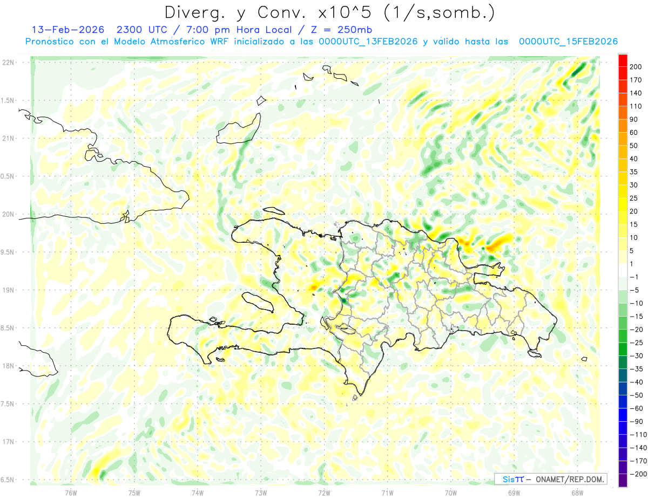Click the "40" value on the color scale
Image resolution: width=648 pixels, height=500 pixels.
coord(633,159)
